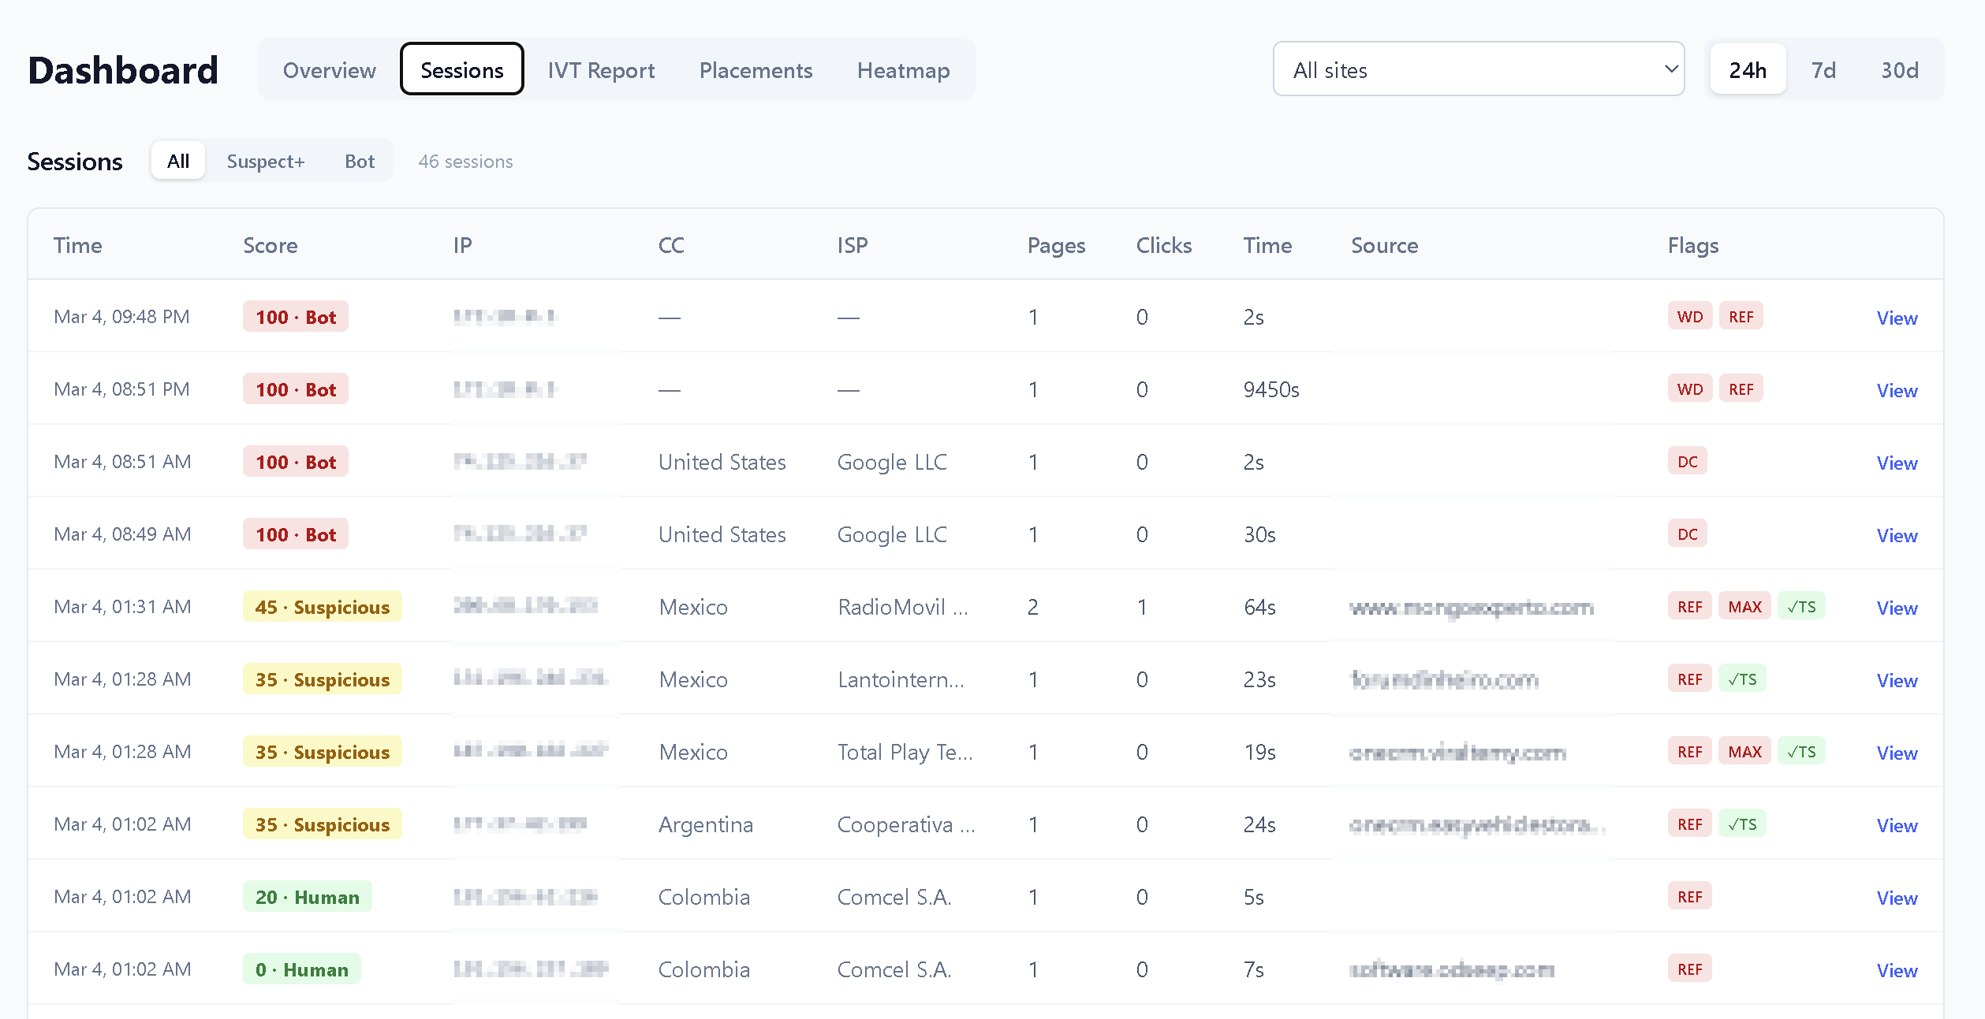Viewport: 1985px width, 1019px height.
Task: View the 0 Human Colombia session
Action: tap(1897, 970)
